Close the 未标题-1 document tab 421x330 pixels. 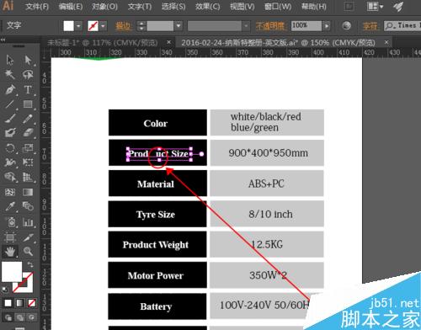tap(168, 42)
